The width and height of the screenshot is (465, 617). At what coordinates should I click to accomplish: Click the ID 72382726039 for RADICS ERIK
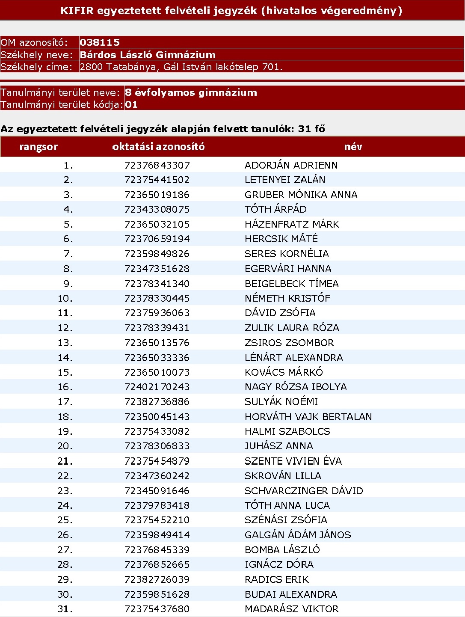[157, 579]
